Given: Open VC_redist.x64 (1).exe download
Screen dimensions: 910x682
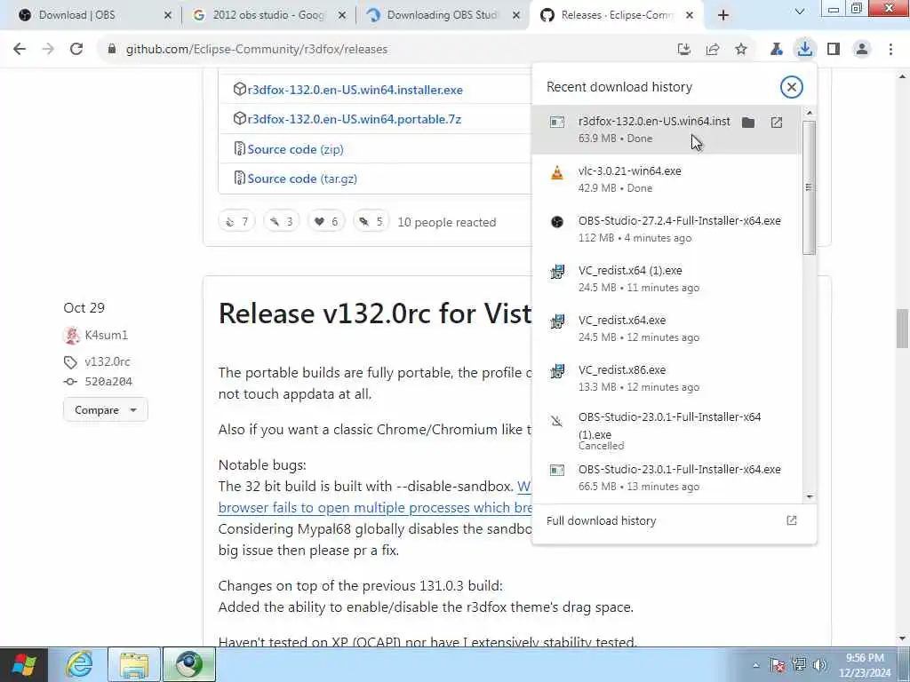Looking at the screenshot, I should (x=667, y=279).
